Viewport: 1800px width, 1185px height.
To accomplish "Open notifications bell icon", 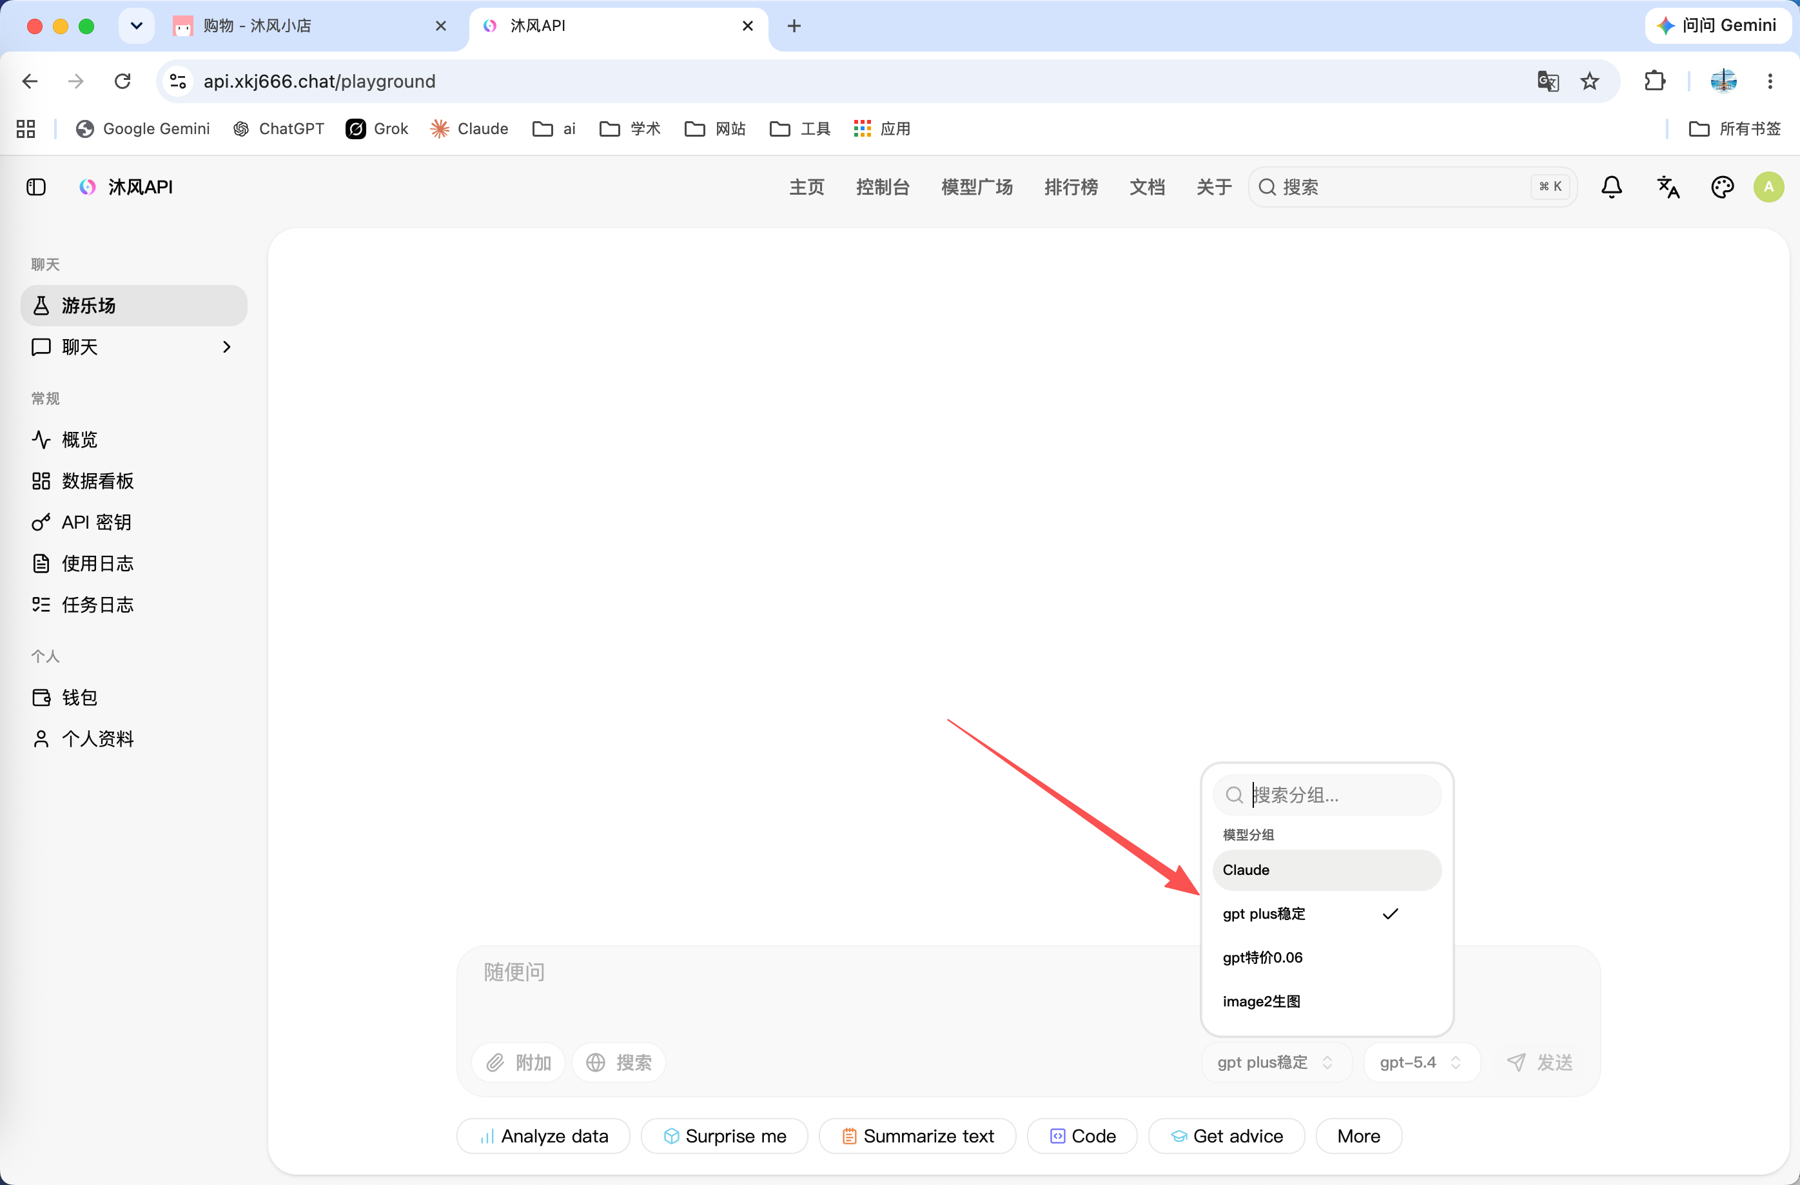I will [x=1612, y=187].
